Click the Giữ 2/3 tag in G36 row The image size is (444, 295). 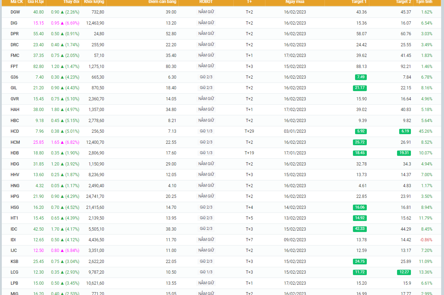coord(206,77)
